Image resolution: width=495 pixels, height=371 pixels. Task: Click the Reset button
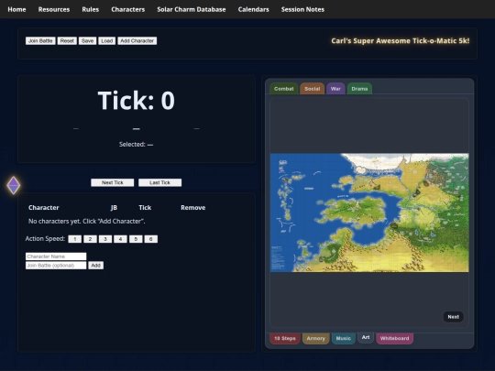pos(67,41)
